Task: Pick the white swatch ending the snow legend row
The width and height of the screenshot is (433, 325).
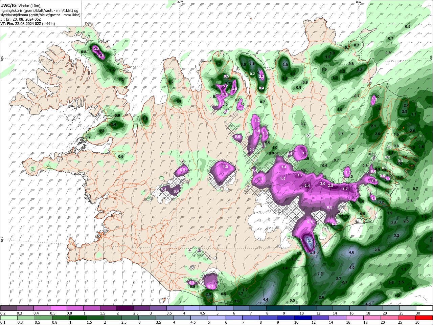Action: [x=424, y=308]
